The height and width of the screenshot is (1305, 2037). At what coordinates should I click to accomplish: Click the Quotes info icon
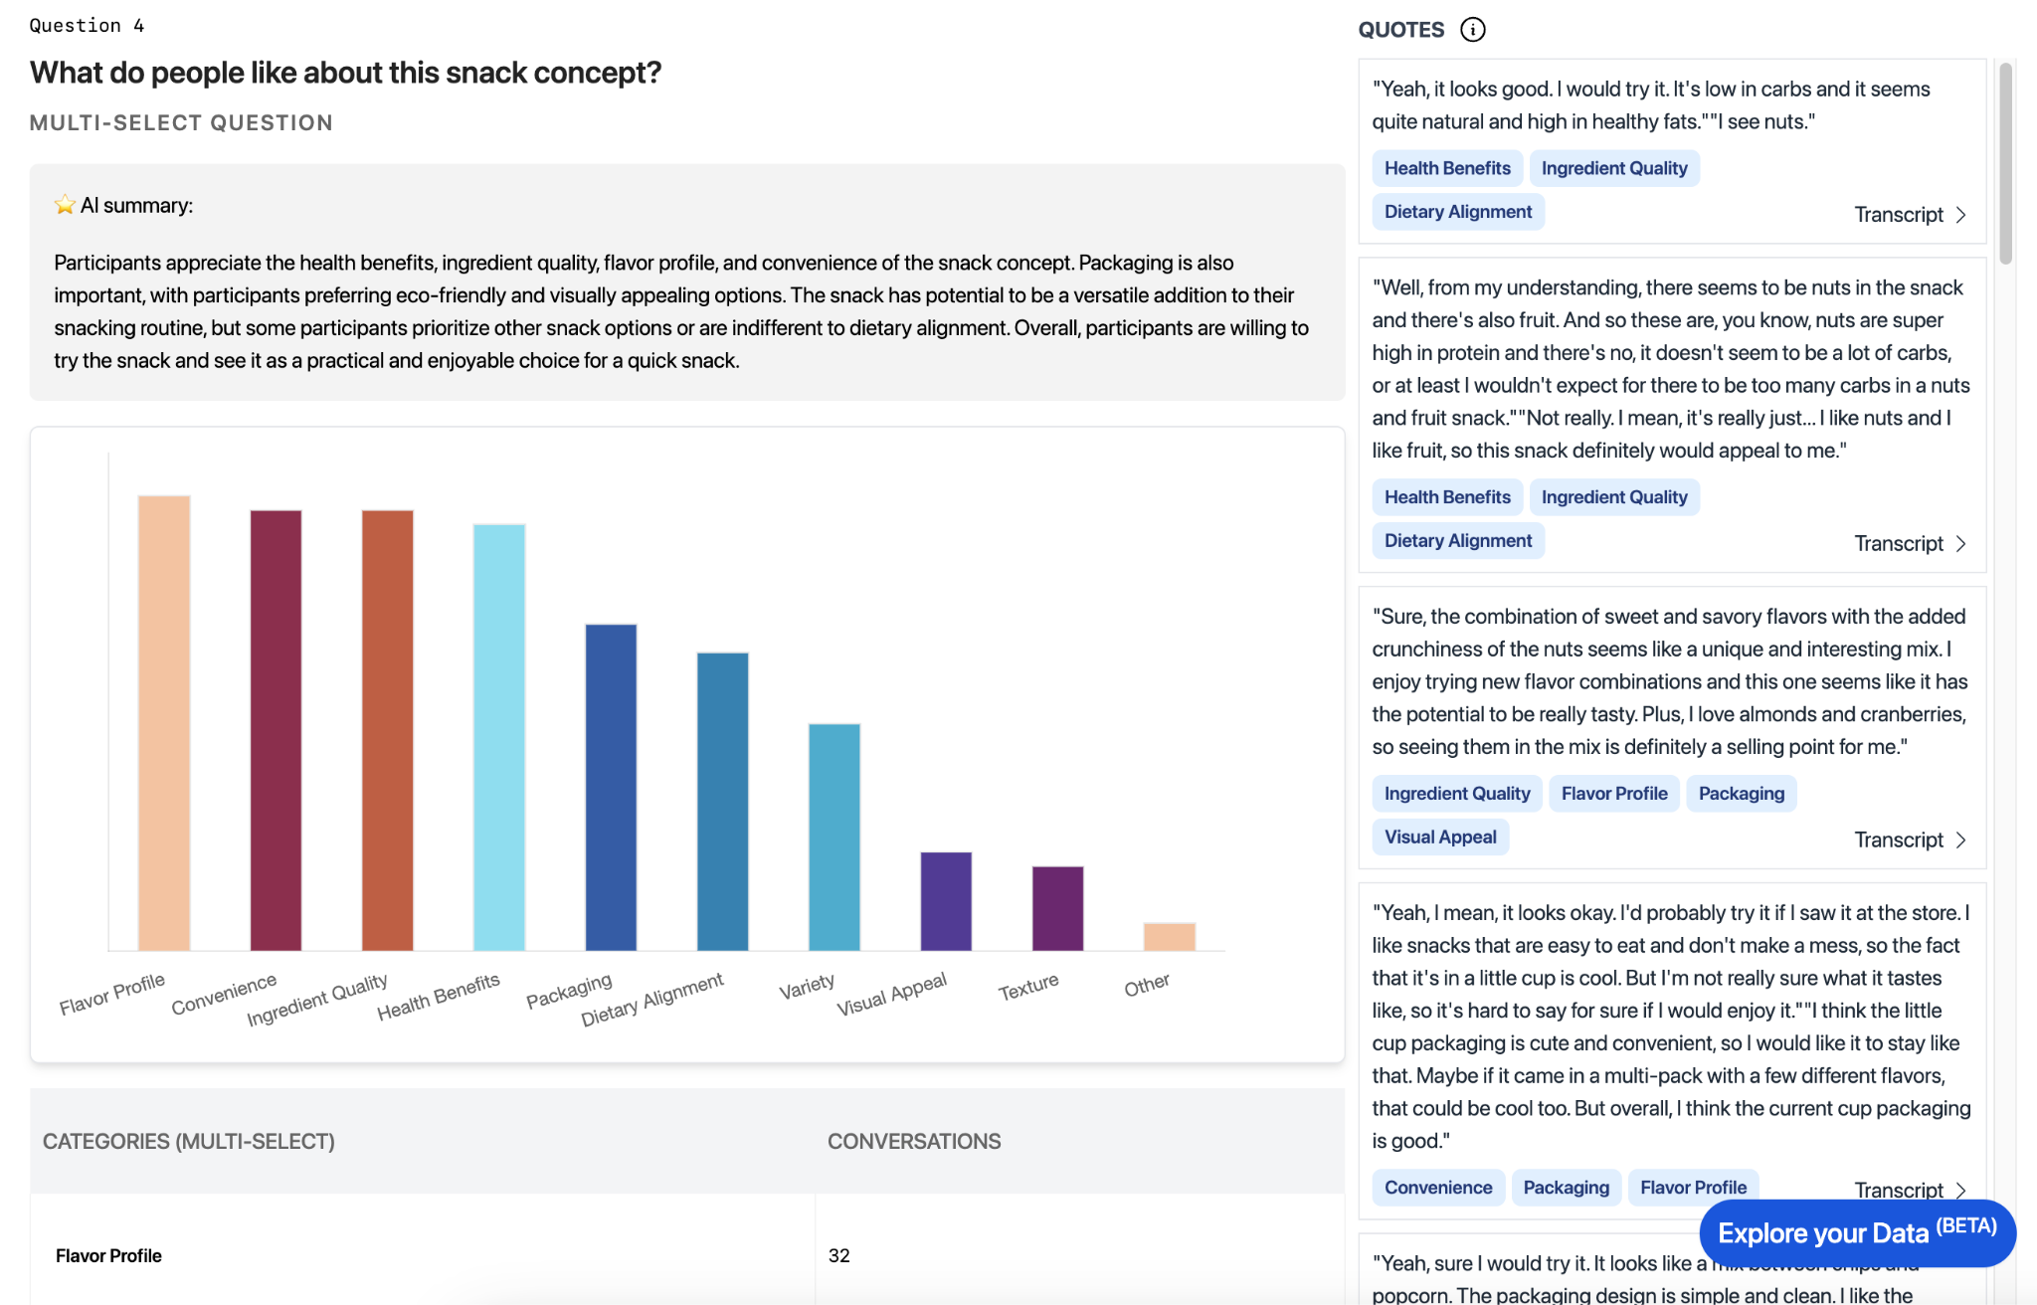[x=1472, y=30]
